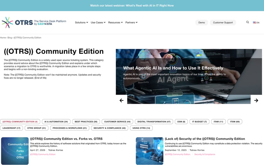
Task: Open the webinar banner link
Action: point(132,6)
